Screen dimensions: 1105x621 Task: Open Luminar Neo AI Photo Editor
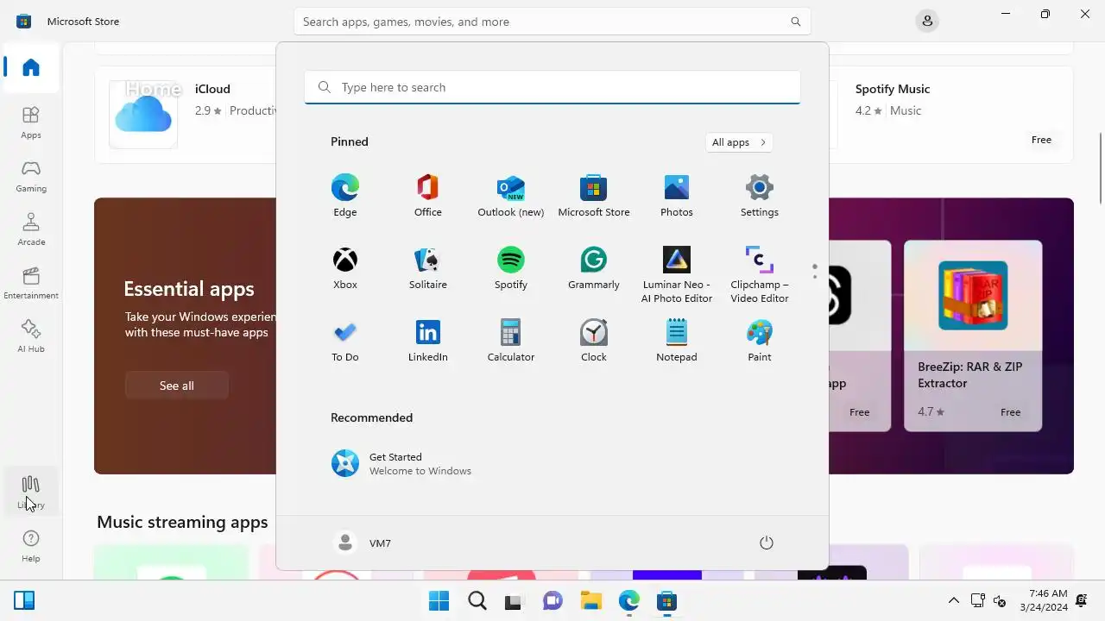coord(676,275)
